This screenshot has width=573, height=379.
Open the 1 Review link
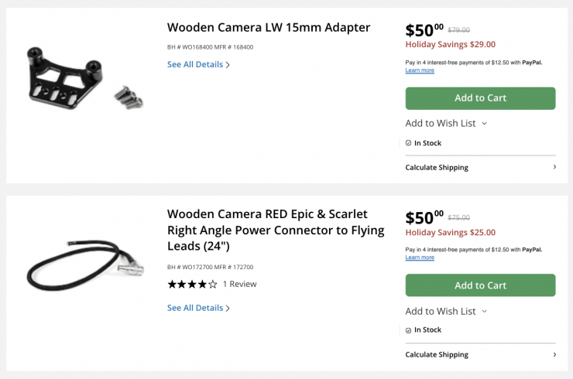[x=239, y=284]
